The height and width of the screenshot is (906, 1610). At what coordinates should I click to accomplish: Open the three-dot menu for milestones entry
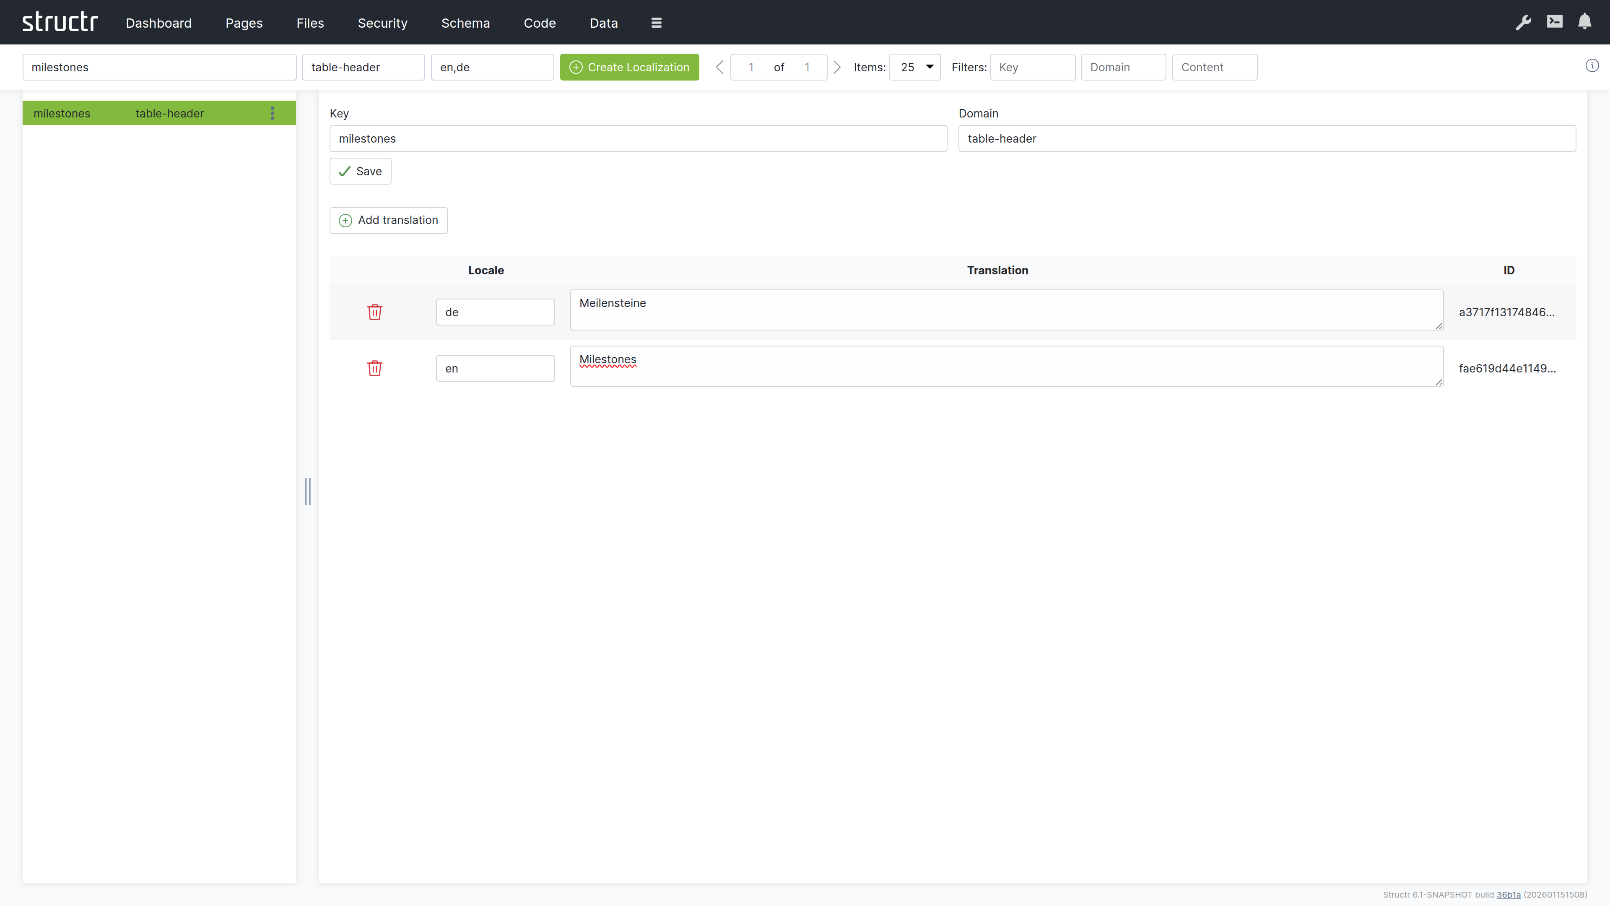(272, 113)
